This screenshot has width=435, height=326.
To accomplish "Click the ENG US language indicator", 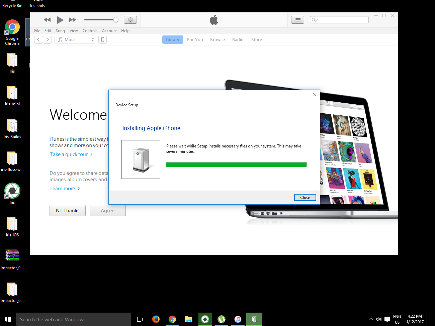I will 397,319.
